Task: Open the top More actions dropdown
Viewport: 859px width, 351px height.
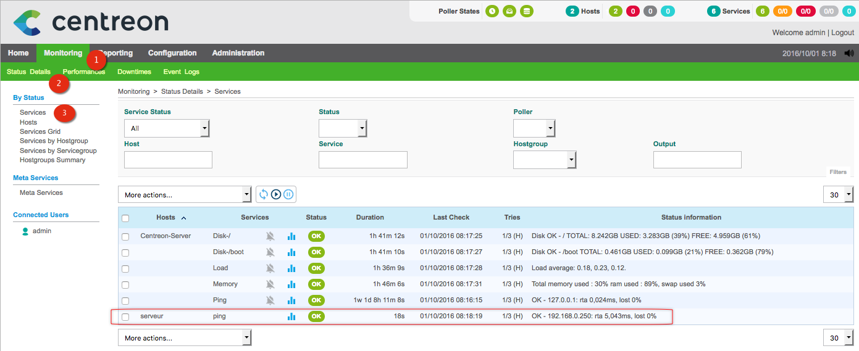Action: coord(184,195)
